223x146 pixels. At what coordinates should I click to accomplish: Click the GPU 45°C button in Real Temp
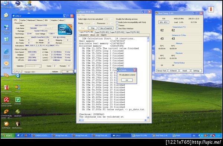pos(164,22)
